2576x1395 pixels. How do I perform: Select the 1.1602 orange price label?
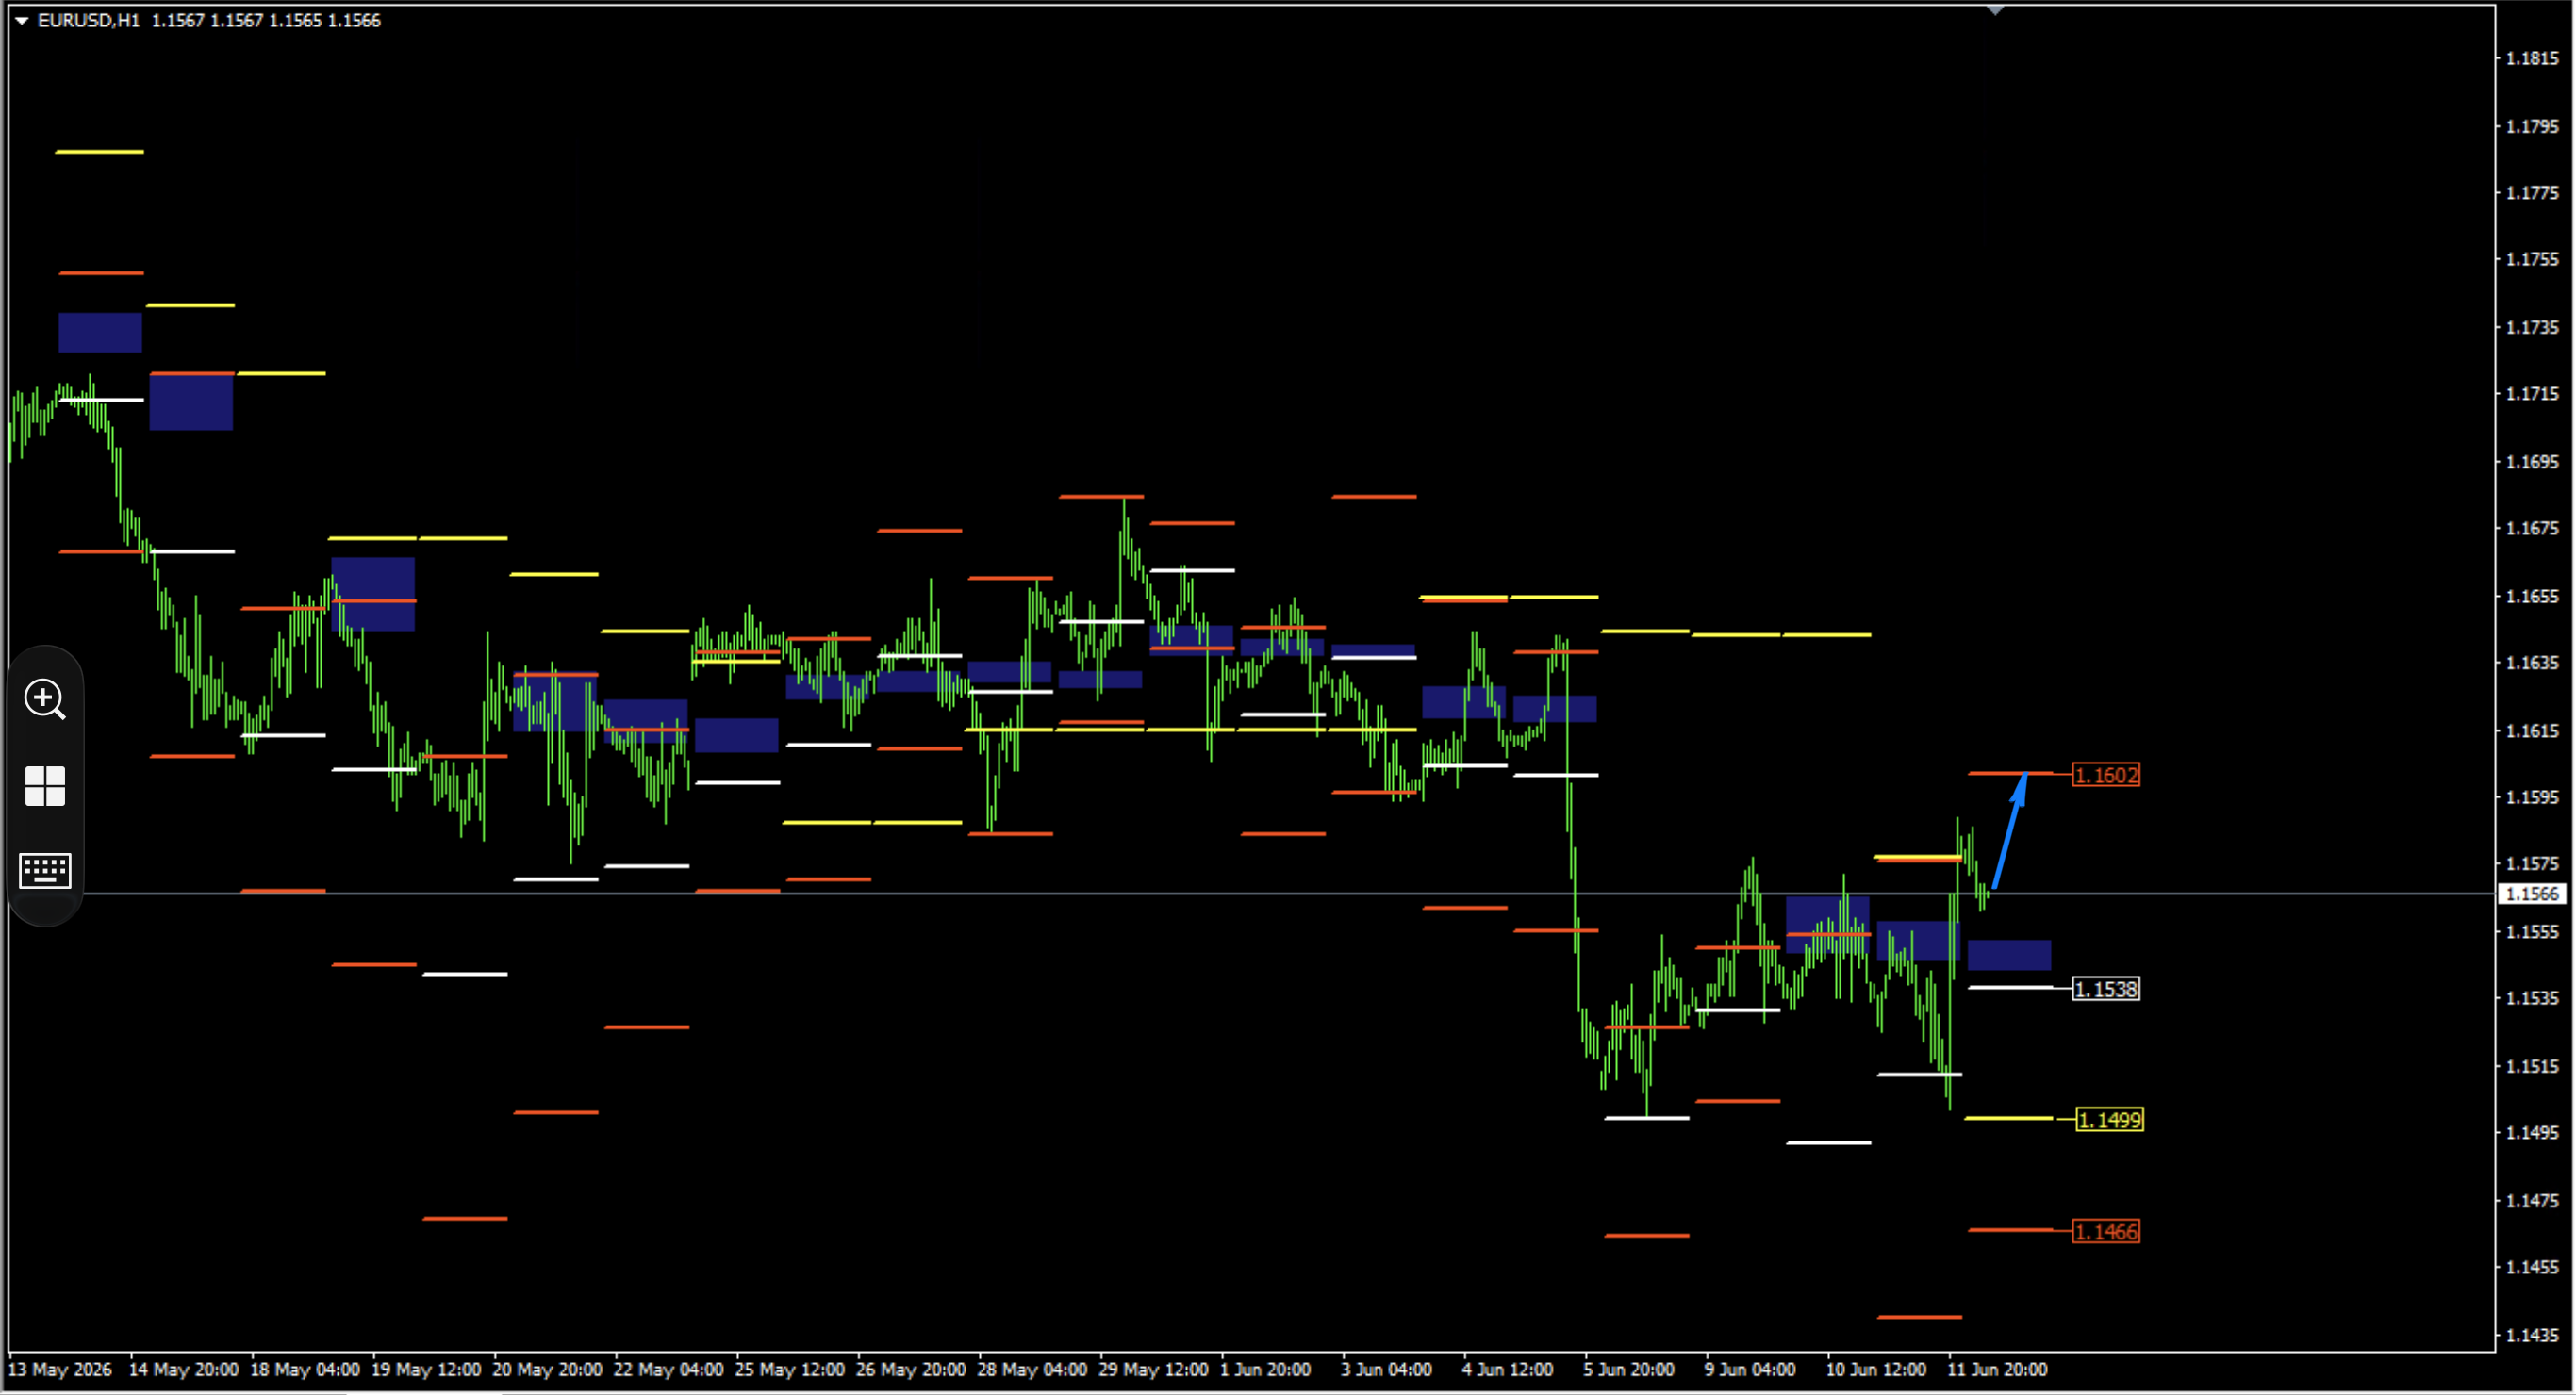[2106, 775]
